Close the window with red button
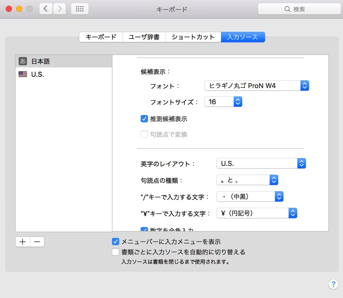This screenshot has width=343, height=298. coord(9,9)
